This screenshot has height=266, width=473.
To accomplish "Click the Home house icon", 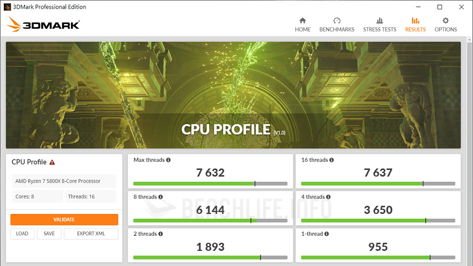I will (303, 20).
